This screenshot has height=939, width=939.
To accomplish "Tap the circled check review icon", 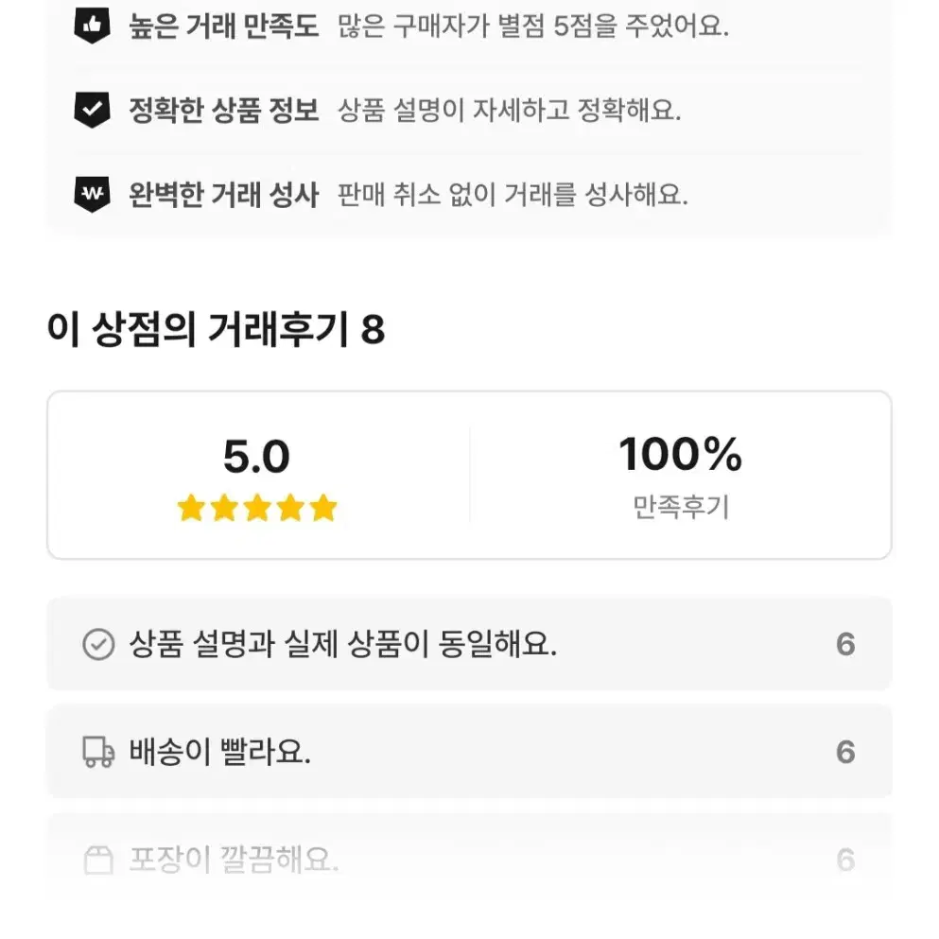I will point(98,644).
